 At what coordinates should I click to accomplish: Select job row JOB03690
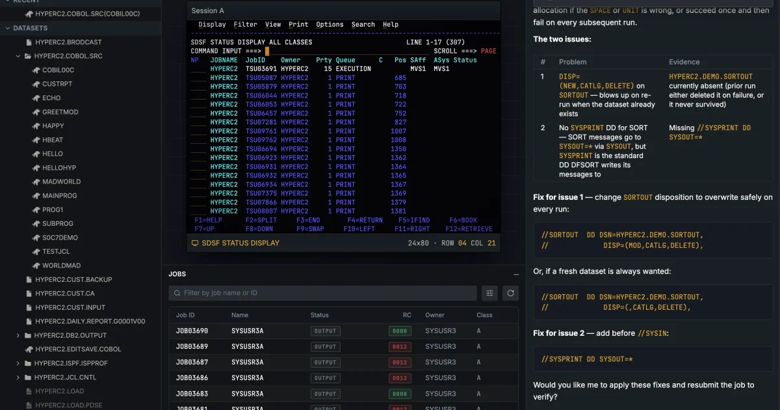click(x=343, y=331)
